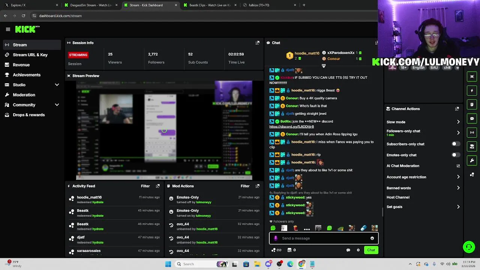
Task: Toggle the broadcast signal icon in right rail
Action: coord(472,132)
